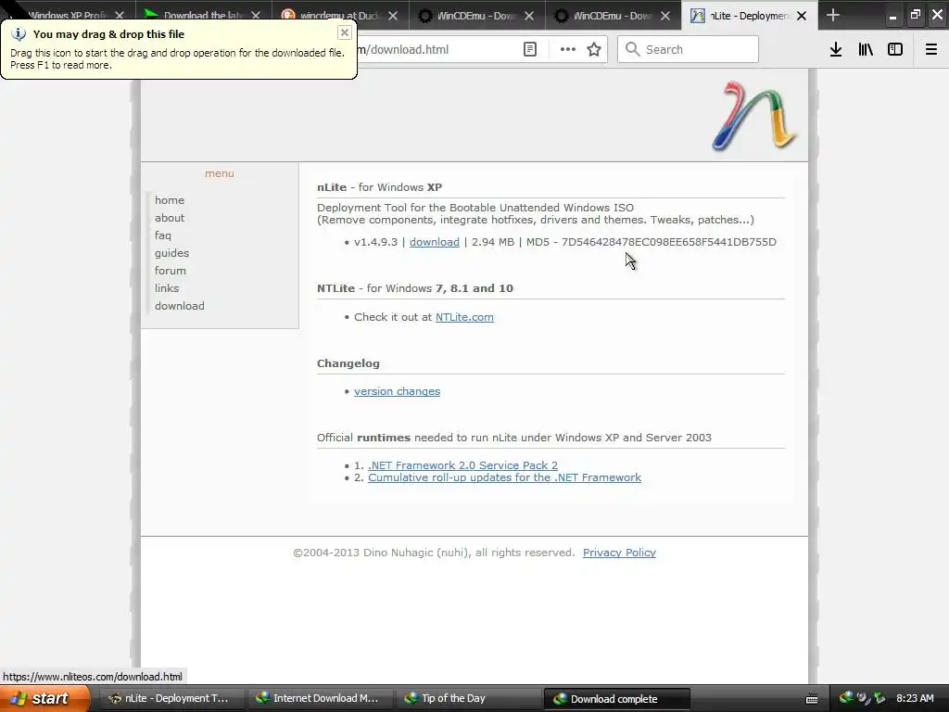Click the Changelog heading
Screen dimensions: 949x712
pos(348,363)
